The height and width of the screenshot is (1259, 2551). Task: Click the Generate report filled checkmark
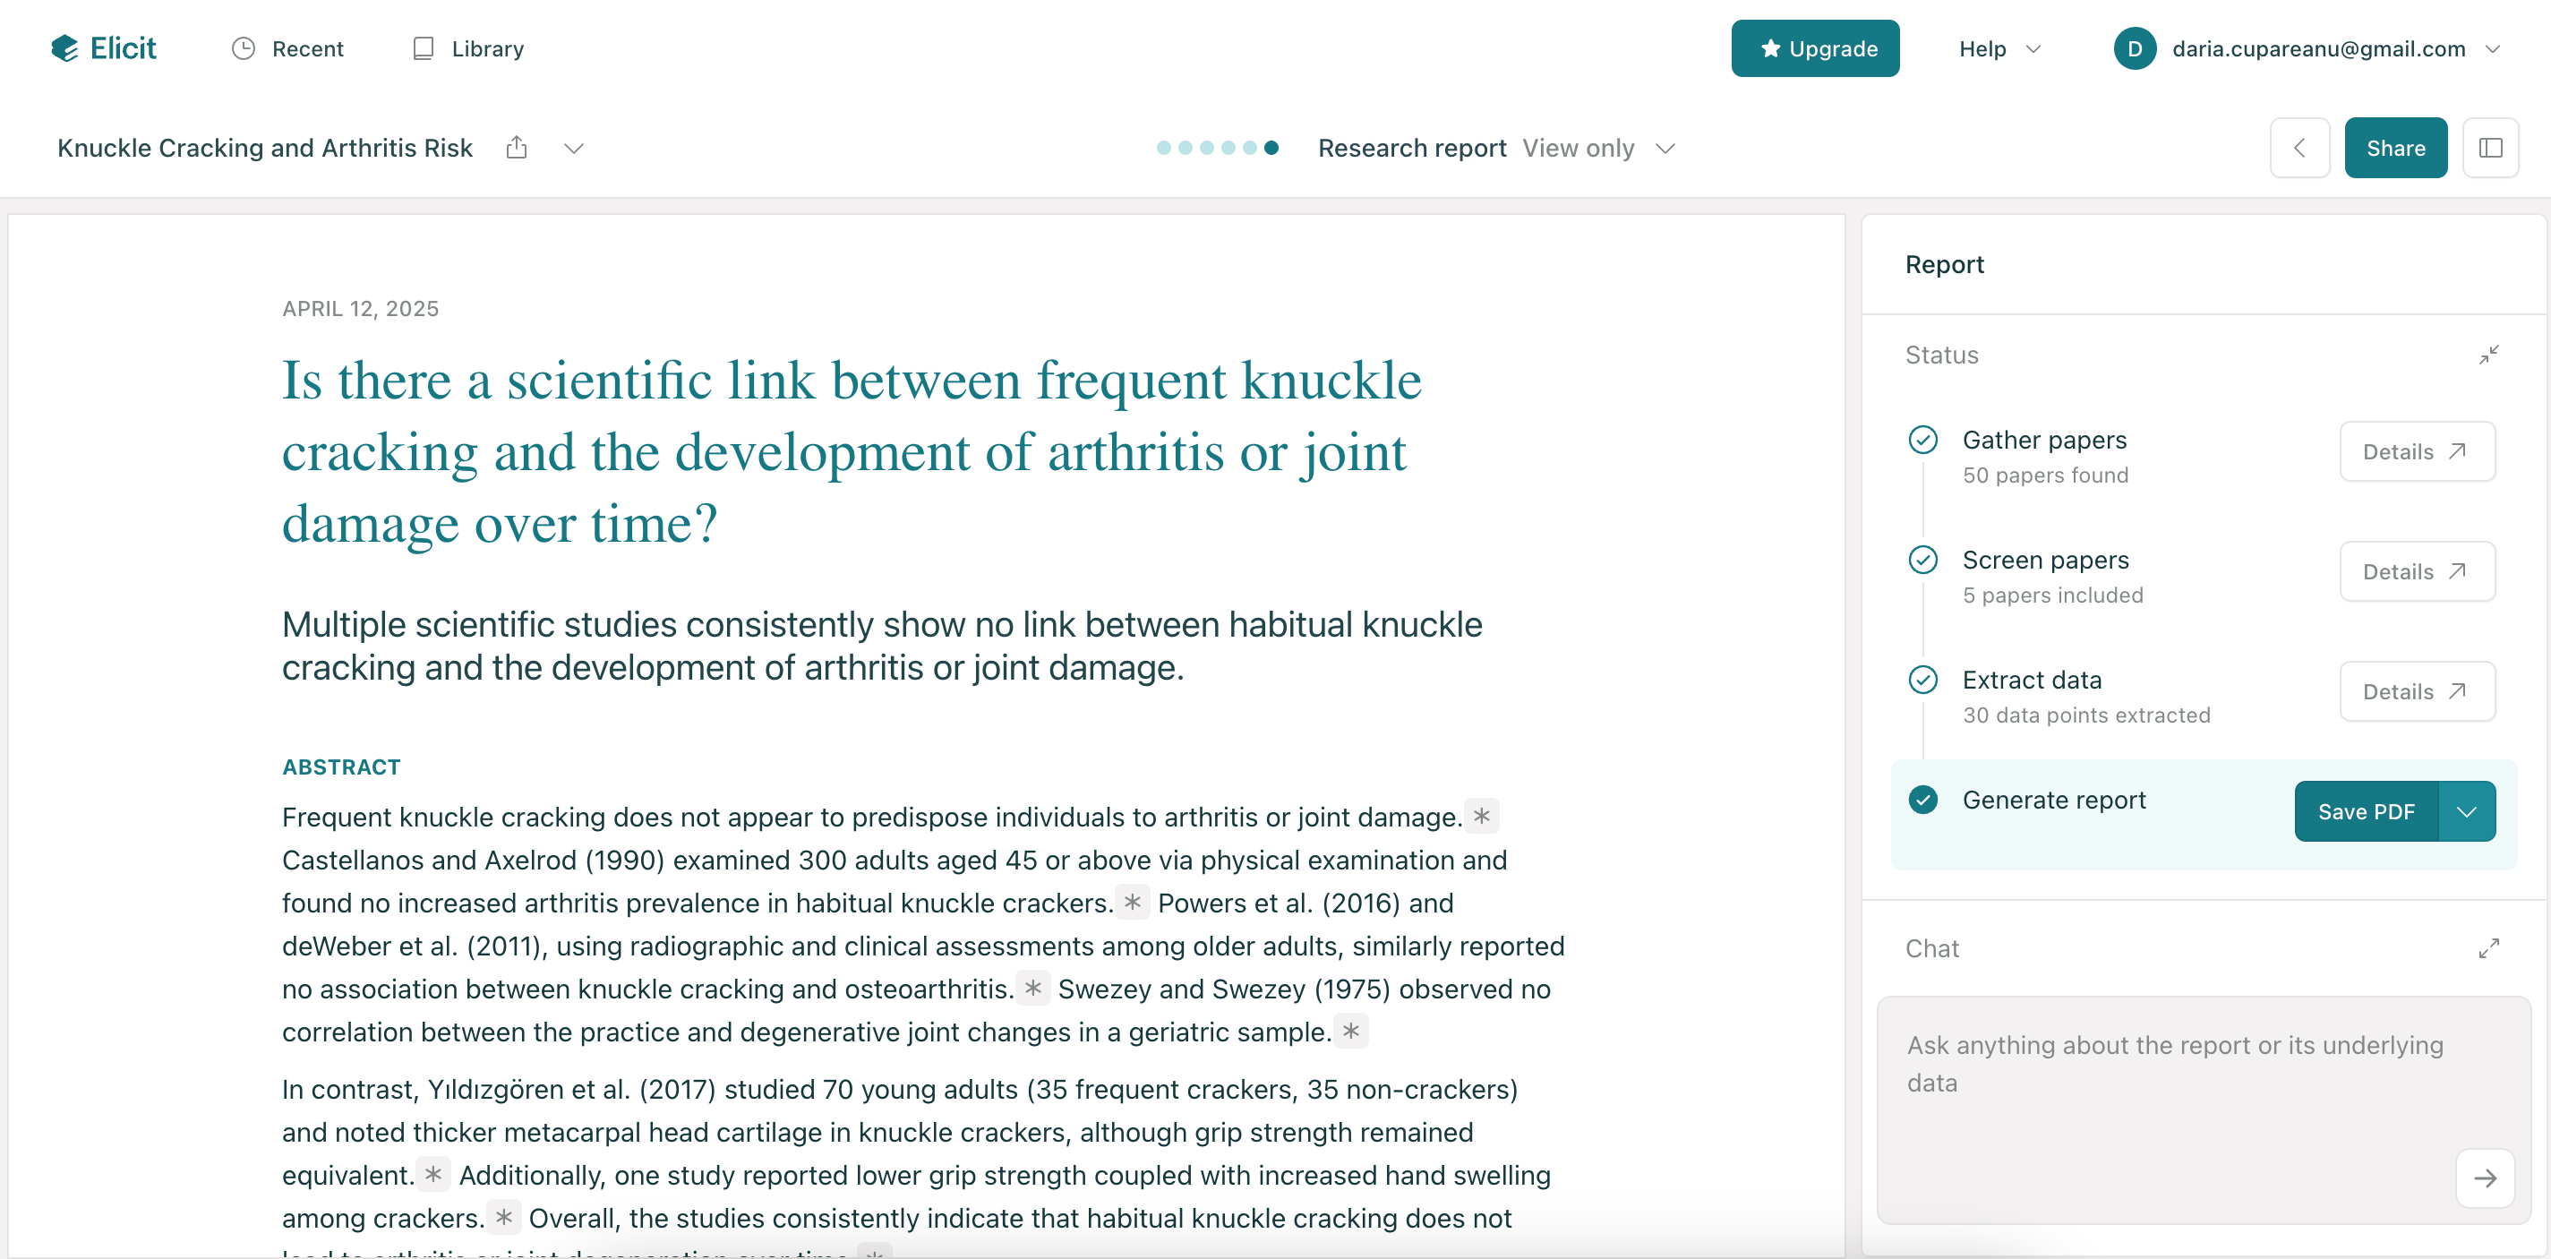pyautogui.click(x=1922, y=800)
